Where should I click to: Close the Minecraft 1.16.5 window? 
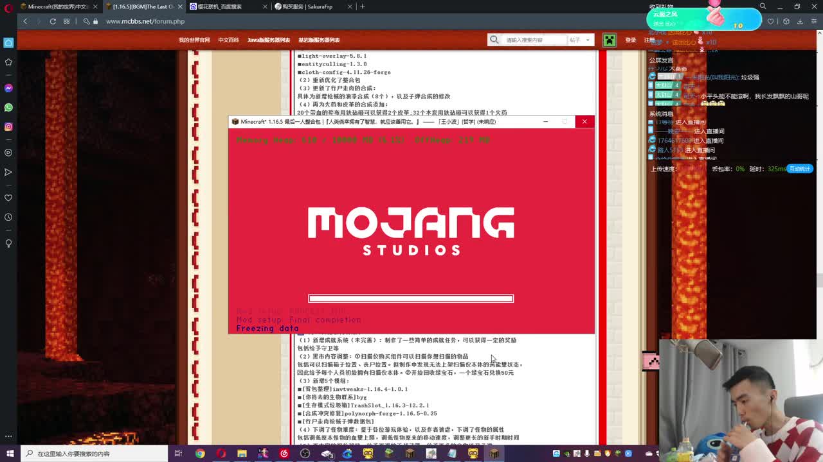[584, 121]
